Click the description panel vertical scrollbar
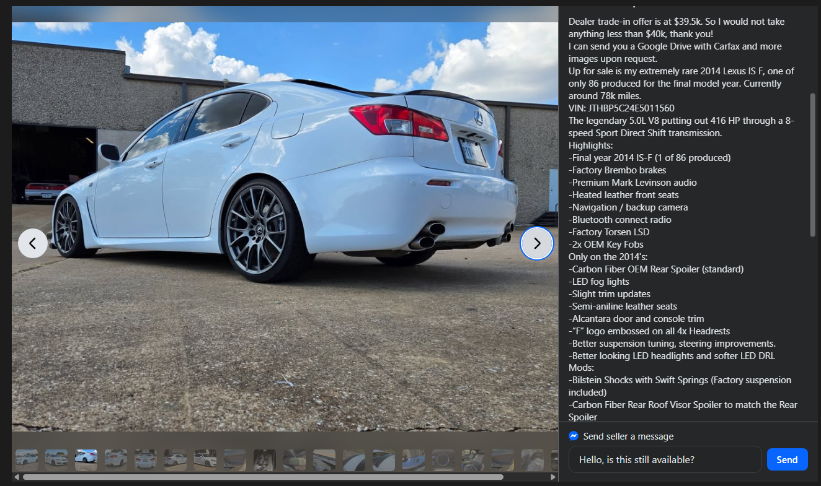 pyautogui.click(x=813, y=165)
